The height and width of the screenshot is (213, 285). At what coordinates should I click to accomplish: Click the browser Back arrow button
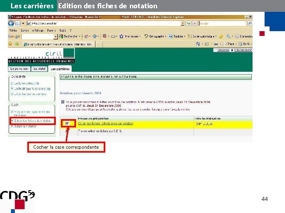pyautogui.click(x=11, y=23)
